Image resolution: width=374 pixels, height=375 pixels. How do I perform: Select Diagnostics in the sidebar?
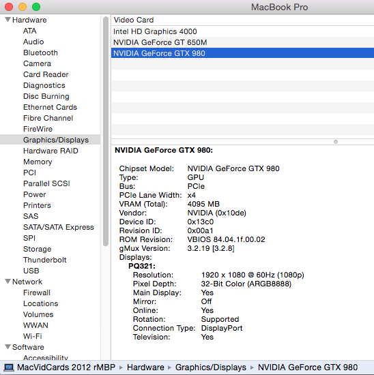pos(44,85)
